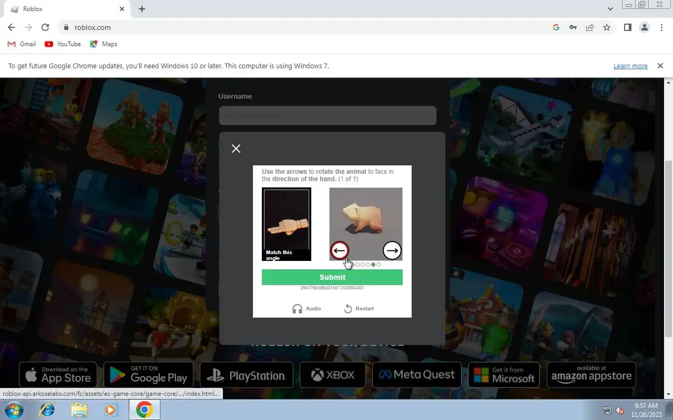Open the Maps bookmark
Viewport: 673px width, 420px height.
click(x=104, y=44)
